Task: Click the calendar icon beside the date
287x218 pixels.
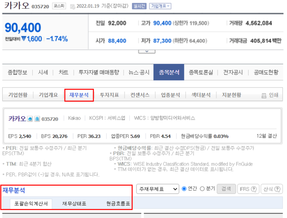Action: pyautogui.click(x=73, y=7)
